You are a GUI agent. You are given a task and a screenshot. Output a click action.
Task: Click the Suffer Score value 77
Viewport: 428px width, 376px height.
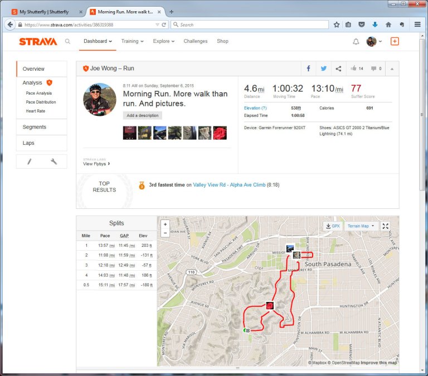[356, 89]
